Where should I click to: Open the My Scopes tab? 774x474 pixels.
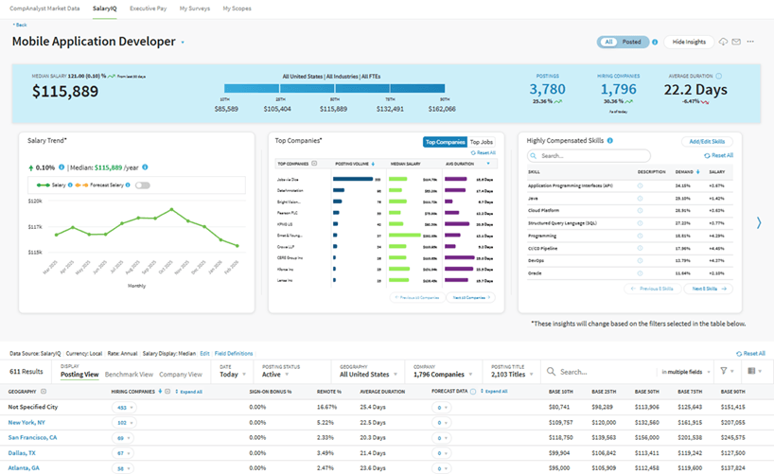(237, 9)
